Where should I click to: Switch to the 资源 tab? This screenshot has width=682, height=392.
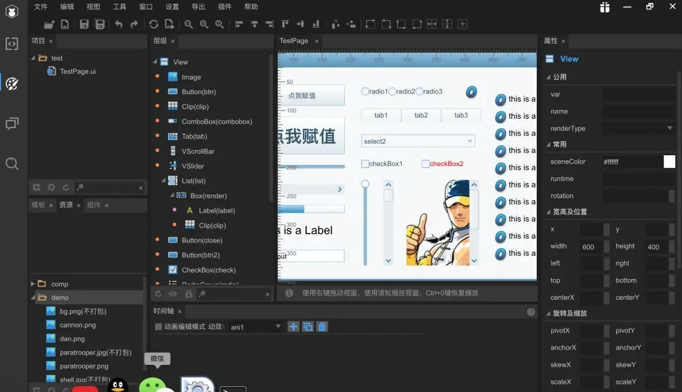tap(66, 205)
